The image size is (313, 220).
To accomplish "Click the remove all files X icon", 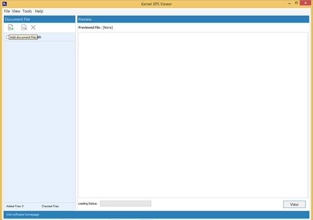I will 33,28.
